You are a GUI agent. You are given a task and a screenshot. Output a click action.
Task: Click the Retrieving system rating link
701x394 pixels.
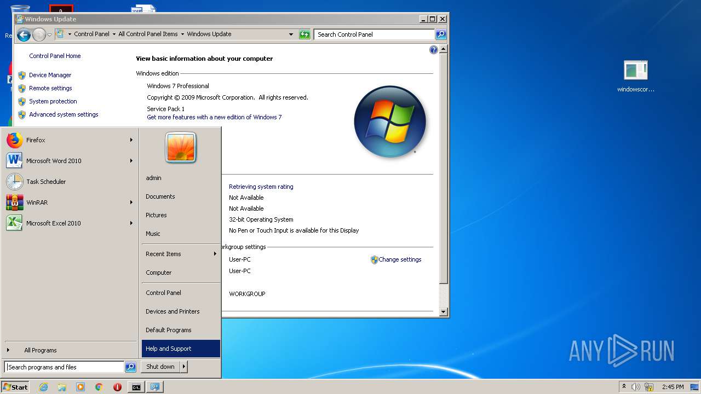(261, 187)
